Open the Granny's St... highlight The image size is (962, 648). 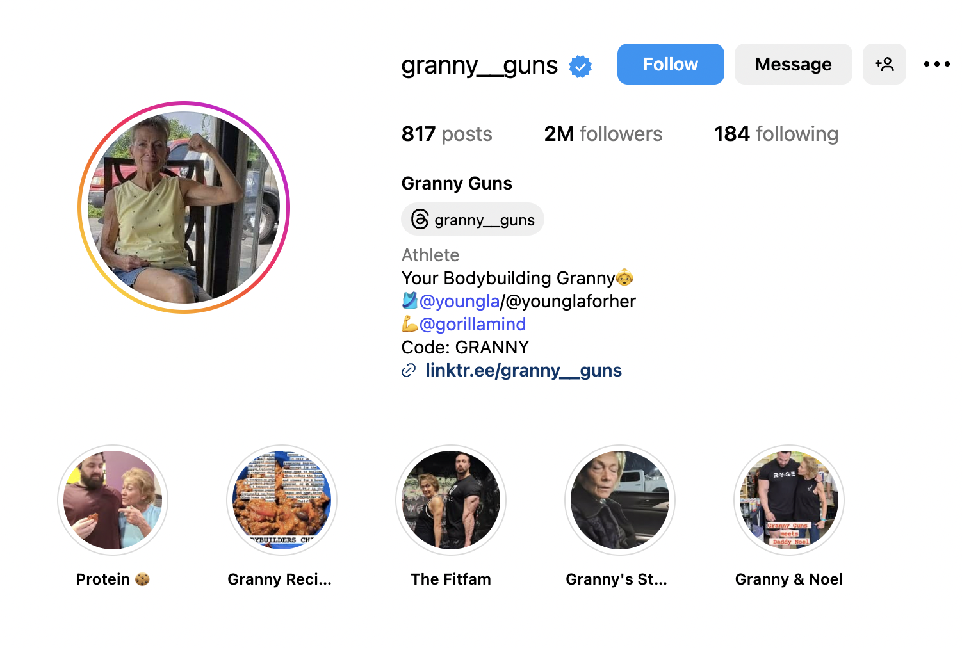tap(620, 500)
